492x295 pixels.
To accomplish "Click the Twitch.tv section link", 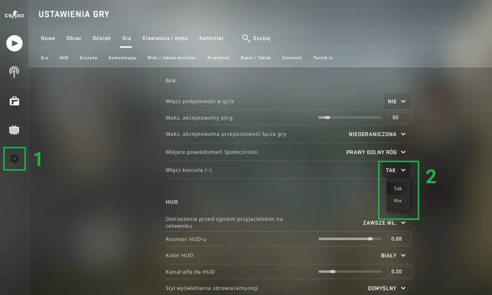I will point(323,58).
